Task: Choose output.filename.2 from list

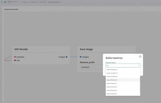Action: click(123, 87)
